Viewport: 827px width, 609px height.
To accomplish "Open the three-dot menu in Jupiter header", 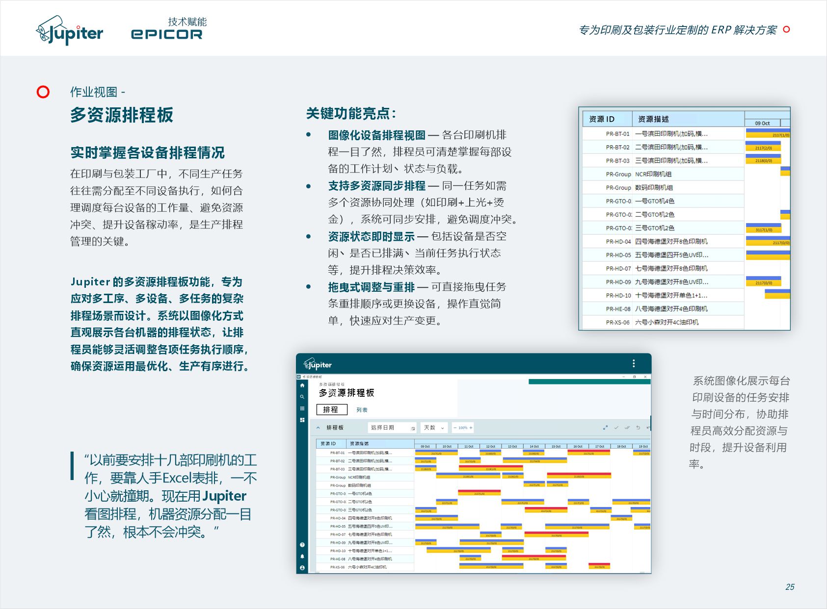I will click(634, 363).
